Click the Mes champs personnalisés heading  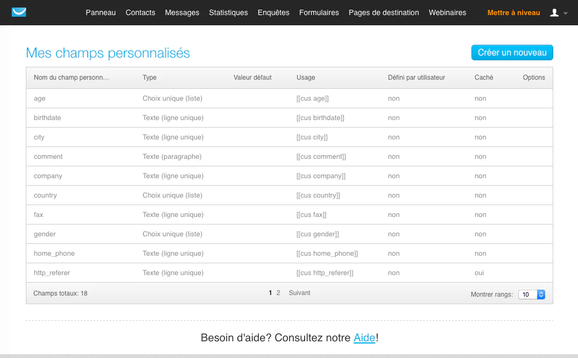coord(108,53)
